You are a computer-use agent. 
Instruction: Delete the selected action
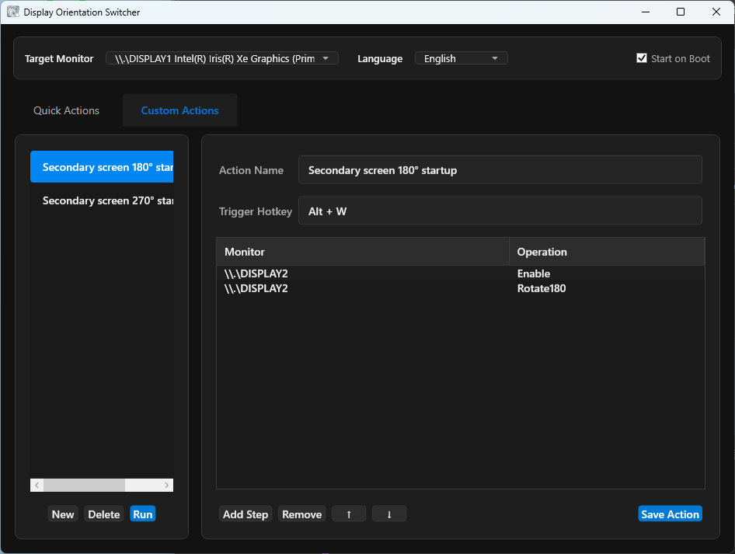tap(104, 514)
